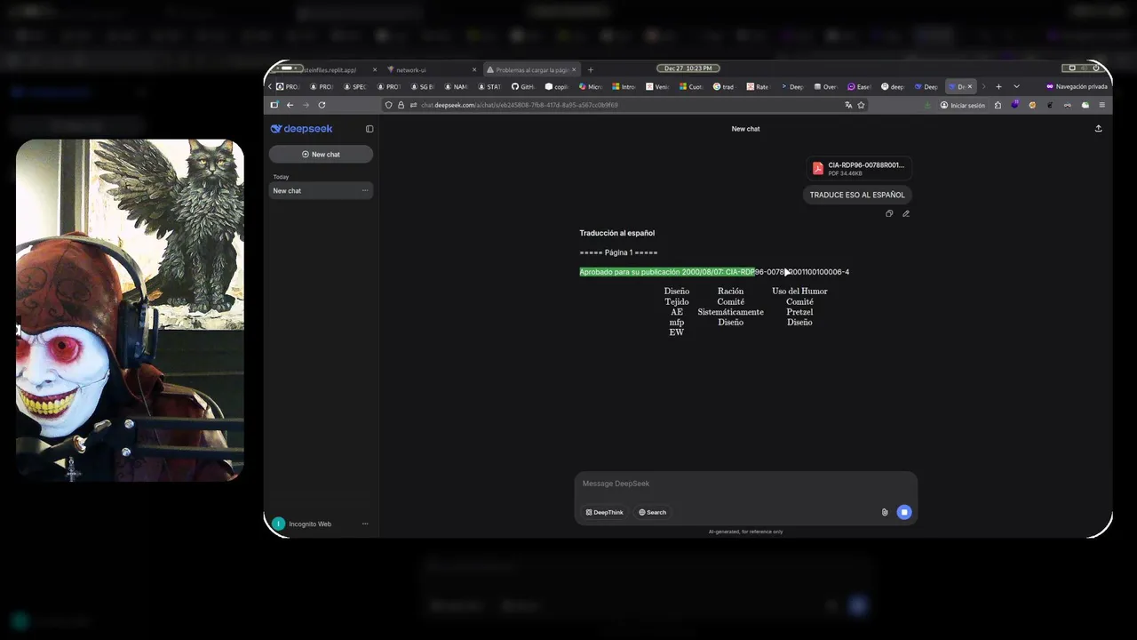Open a new tab beside 'Problemas al cargar' tab
1137x640 pixels.
pyautogui.click(x=591, y=69)
